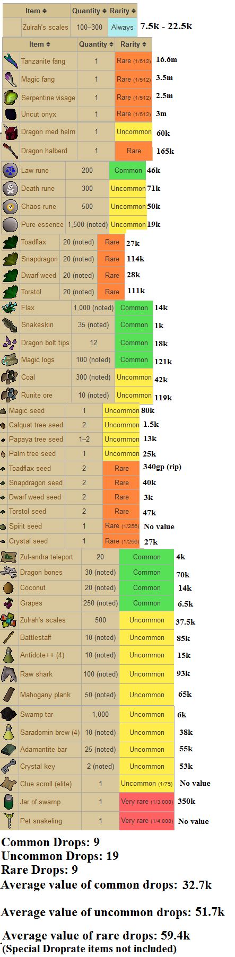
Task: Open the Zul-andra teleport link
Action: (46, 557)
